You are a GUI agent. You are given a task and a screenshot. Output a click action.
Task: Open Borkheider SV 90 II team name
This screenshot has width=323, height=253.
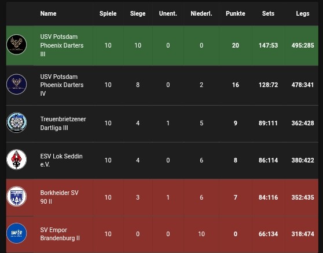[59, 197]
